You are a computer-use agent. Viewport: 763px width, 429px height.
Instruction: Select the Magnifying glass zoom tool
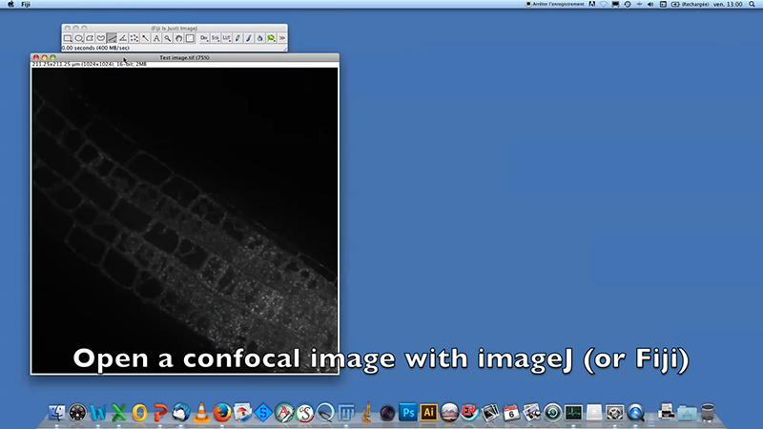coord(168,38)
